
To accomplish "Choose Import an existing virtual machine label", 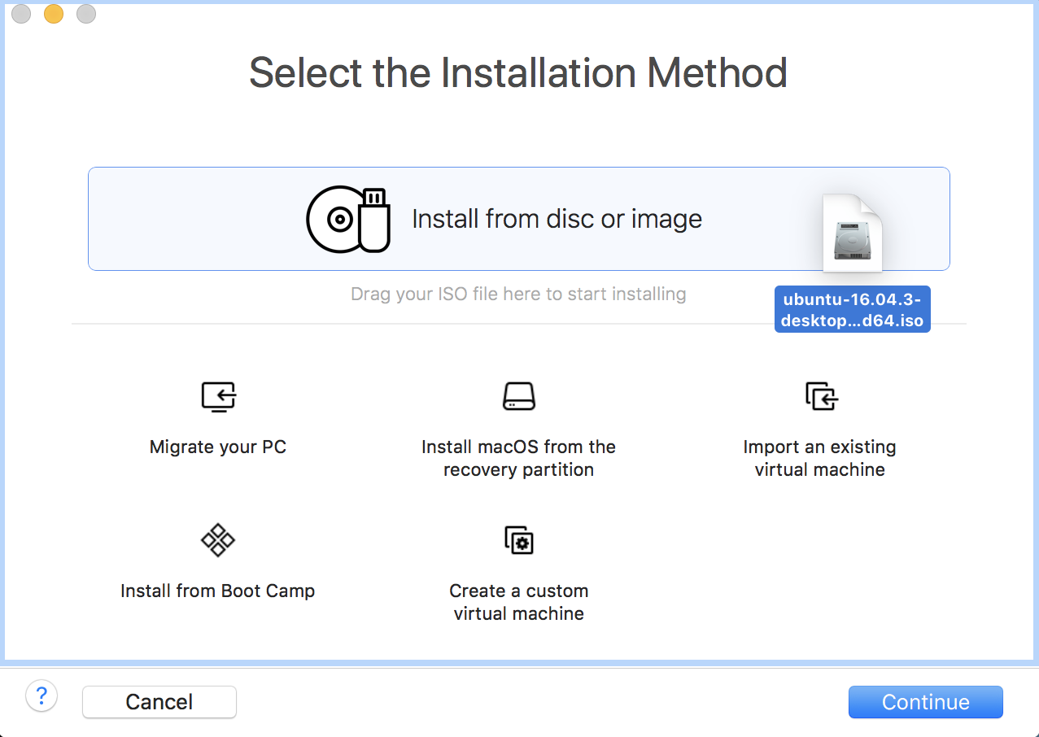I will click(x=820, y=458).
